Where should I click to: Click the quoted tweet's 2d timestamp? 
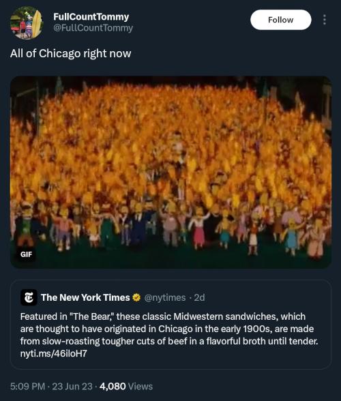coord(200,297)
